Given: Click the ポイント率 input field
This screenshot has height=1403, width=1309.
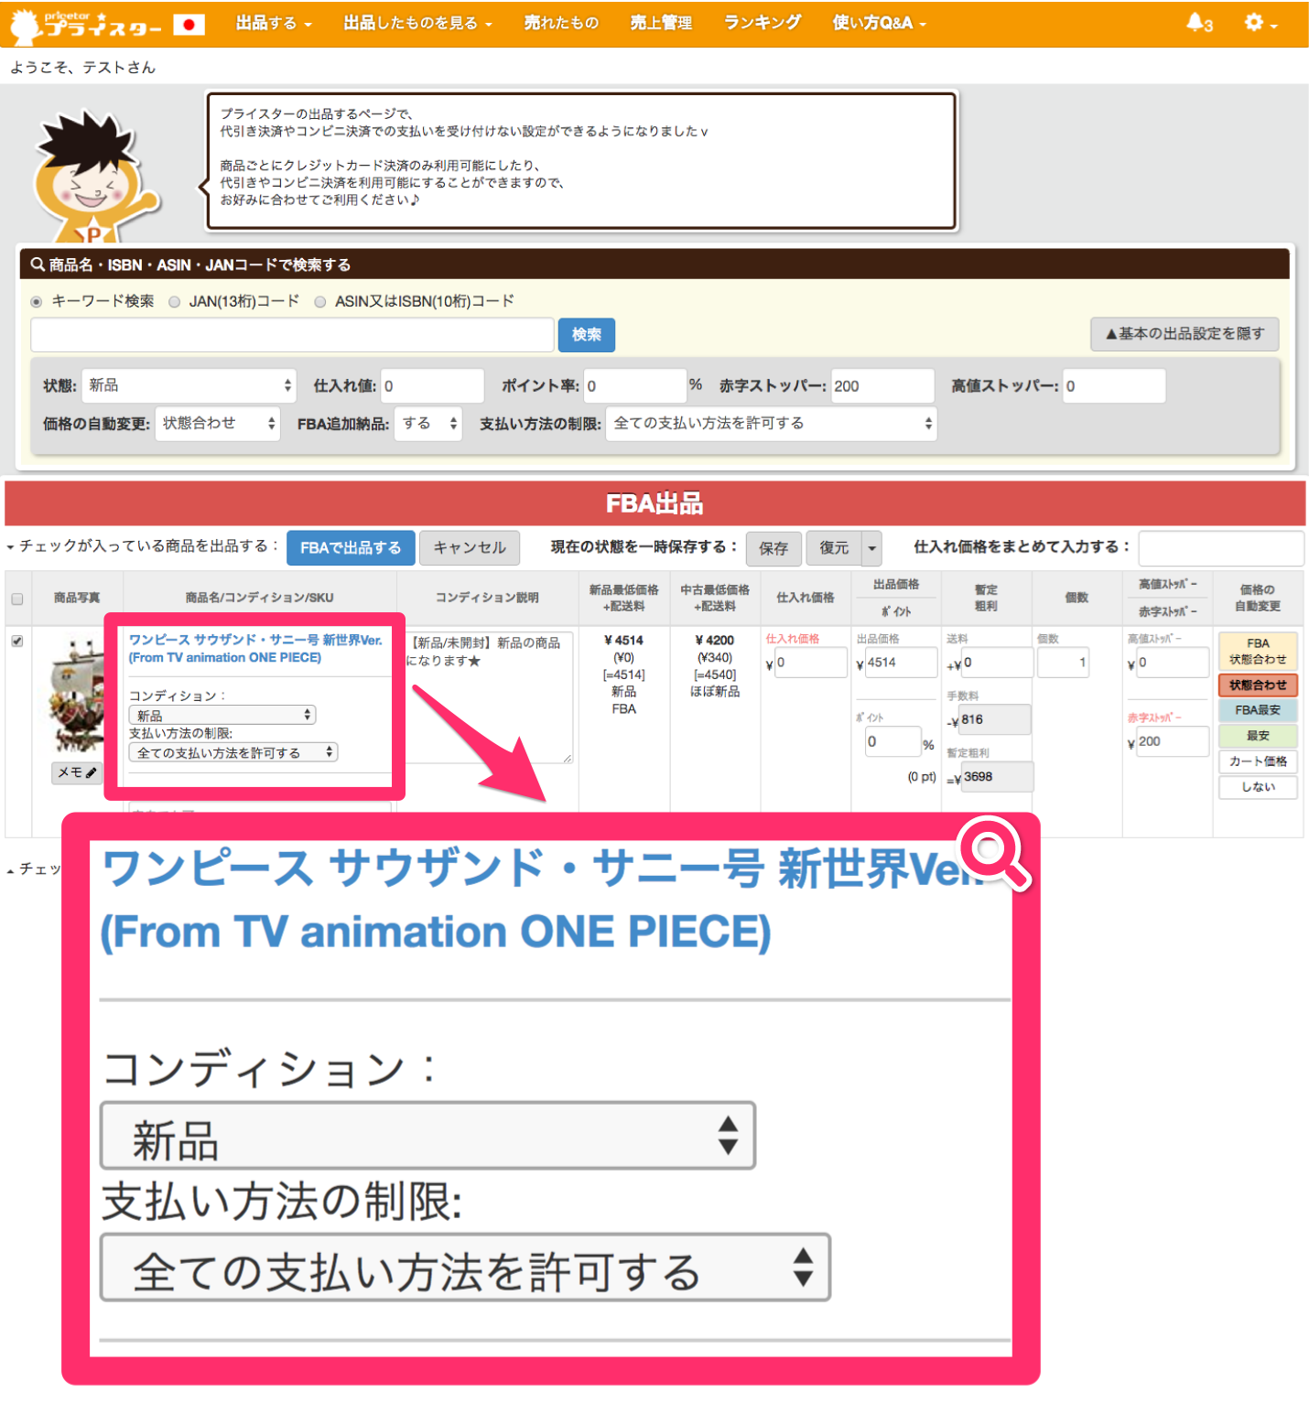Looking at the screenshot, I should coord(635,386).
